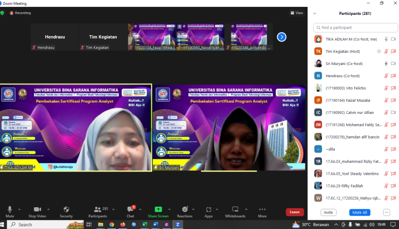Open Chrome from taskbar

(x=112, y=225)
